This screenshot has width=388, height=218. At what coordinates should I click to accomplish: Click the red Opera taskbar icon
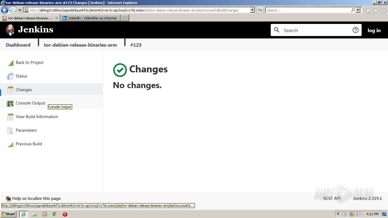65,214
